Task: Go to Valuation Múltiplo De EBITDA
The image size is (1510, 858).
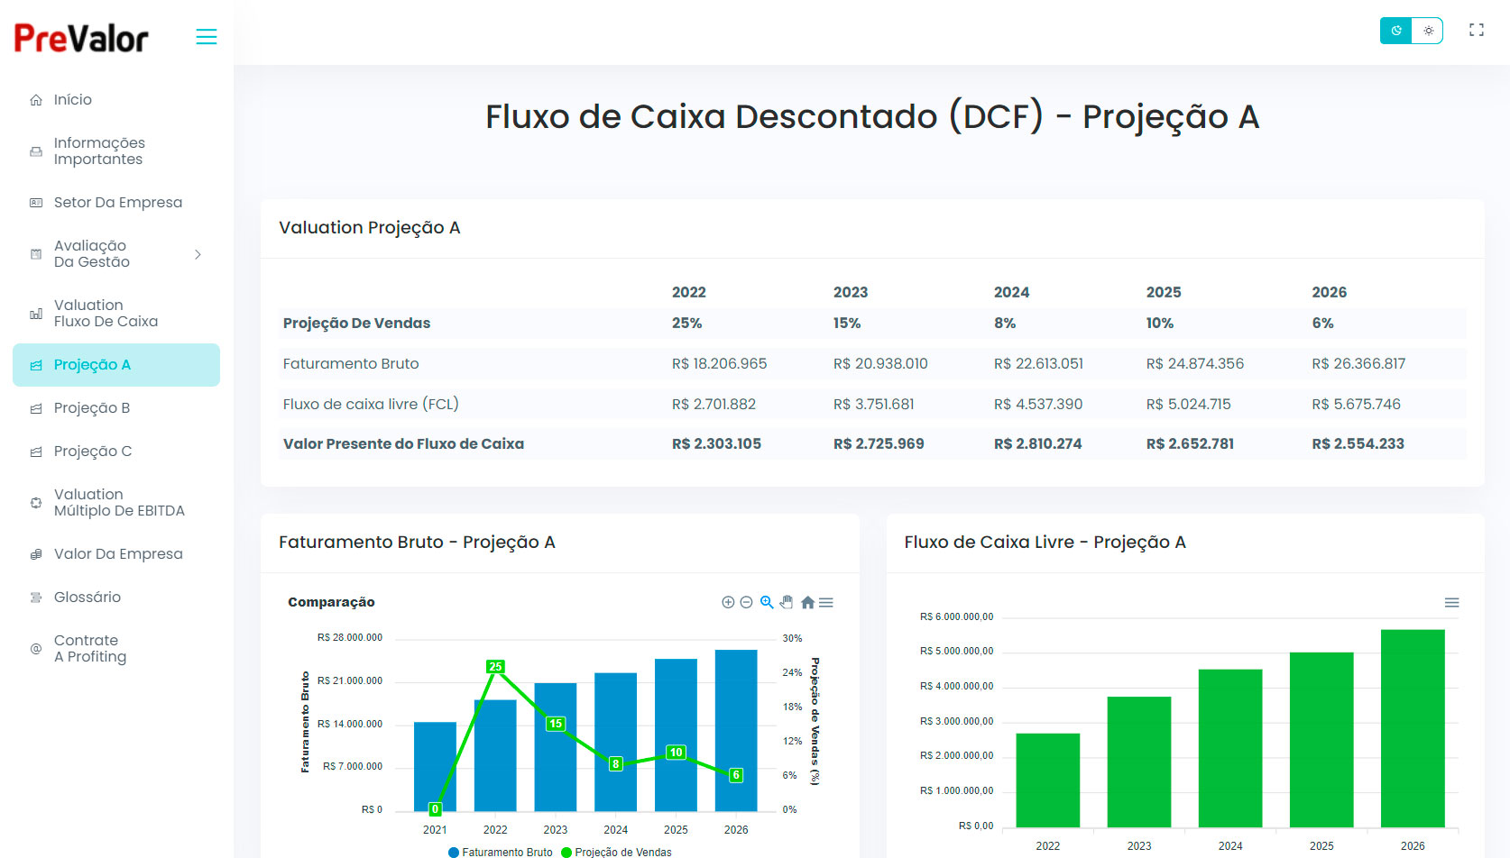Action: click(118, 503)
